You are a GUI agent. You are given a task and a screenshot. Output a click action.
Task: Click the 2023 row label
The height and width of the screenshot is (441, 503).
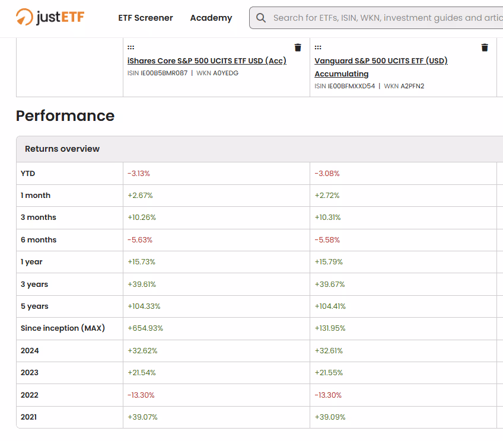30,372
